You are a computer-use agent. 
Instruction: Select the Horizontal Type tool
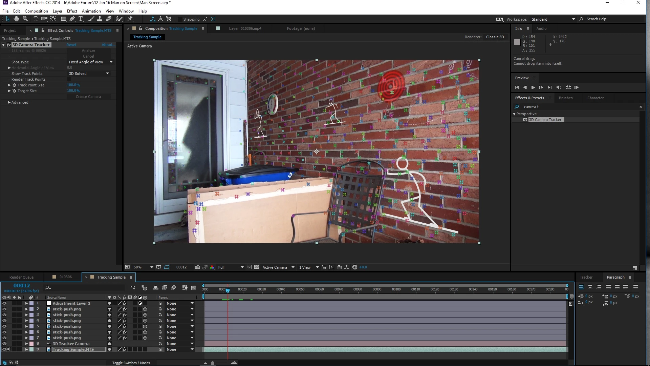click(x=81, y=19)
